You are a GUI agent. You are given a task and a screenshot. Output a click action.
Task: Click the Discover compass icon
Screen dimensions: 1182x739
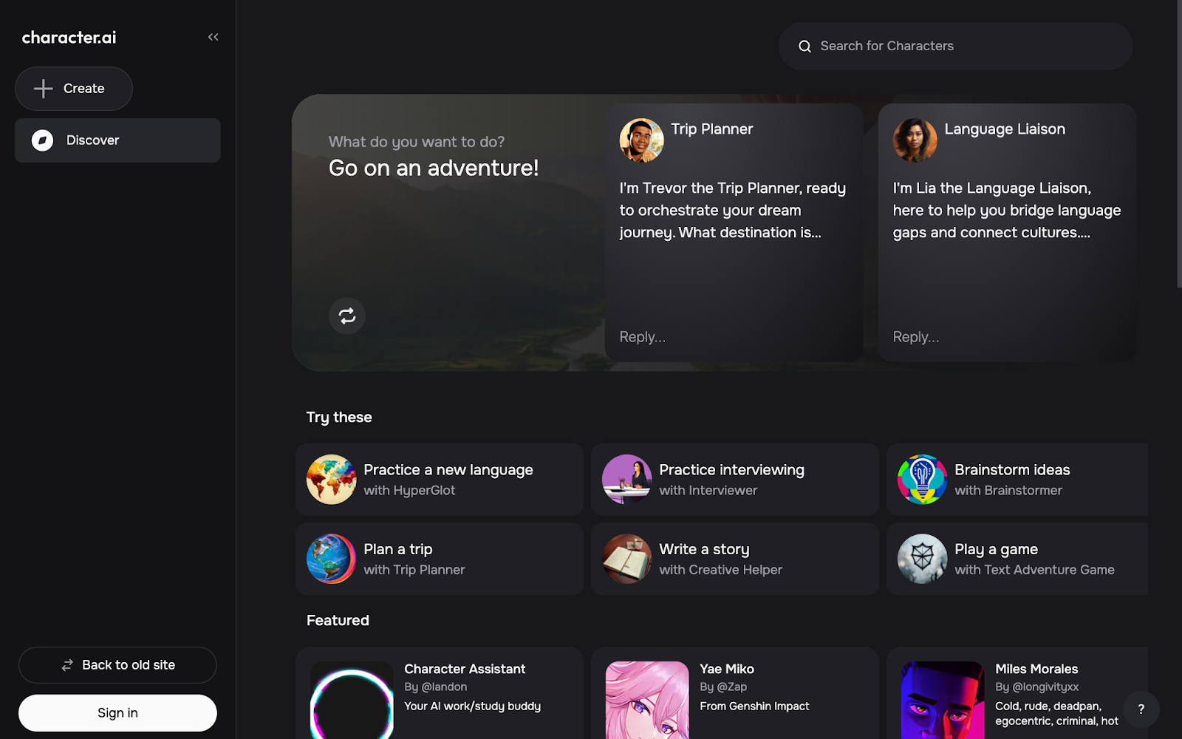point(43,140)
